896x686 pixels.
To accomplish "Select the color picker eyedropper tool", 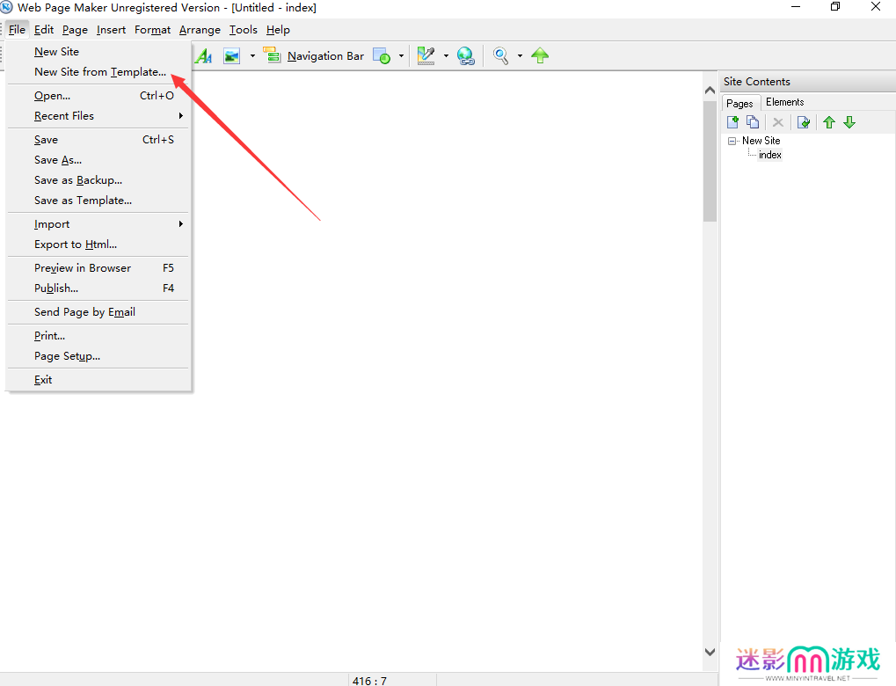I will (426, 56).
